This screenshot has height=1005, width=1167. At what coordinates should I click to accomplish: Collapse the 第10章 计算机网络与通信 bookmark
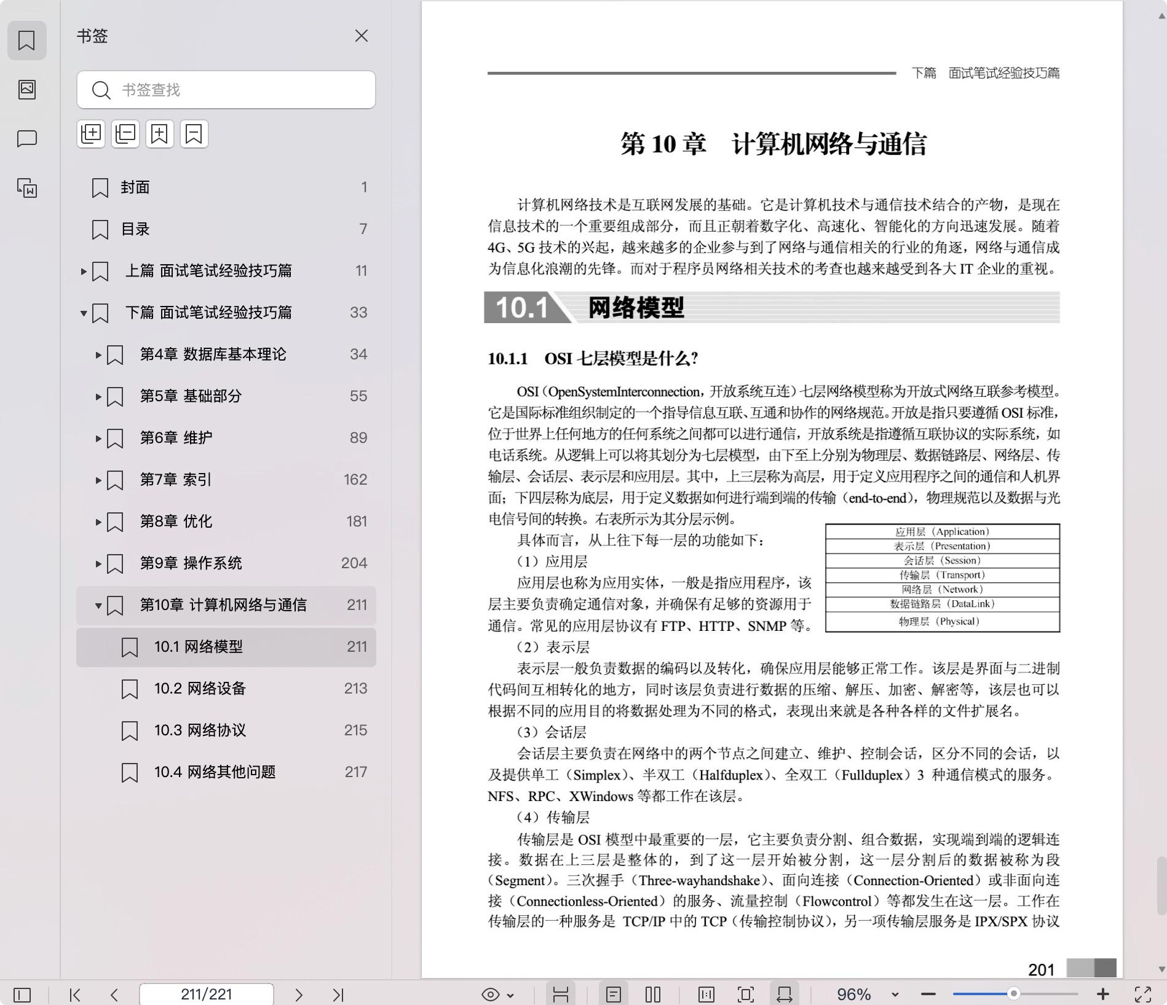(x=98, y=605)
